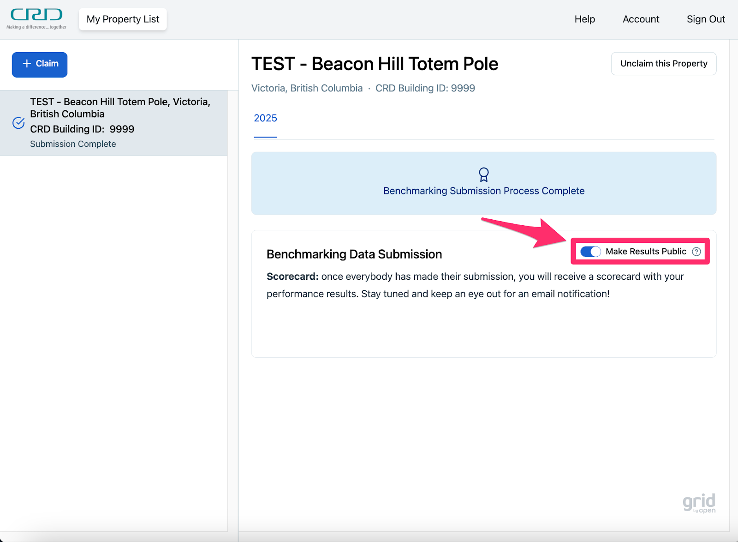
Task: Click the TEST - Beacon Hill Totem Pole page title
Action: click(x=375, y=64)
